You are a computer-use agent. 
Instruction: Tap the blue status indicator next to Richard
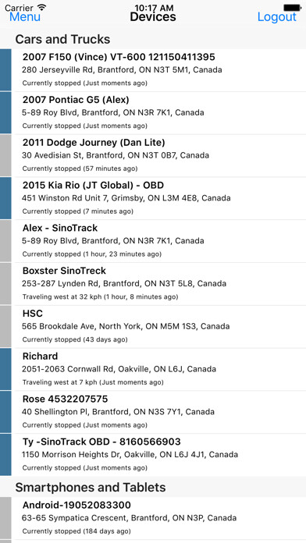tap(5, 369)
